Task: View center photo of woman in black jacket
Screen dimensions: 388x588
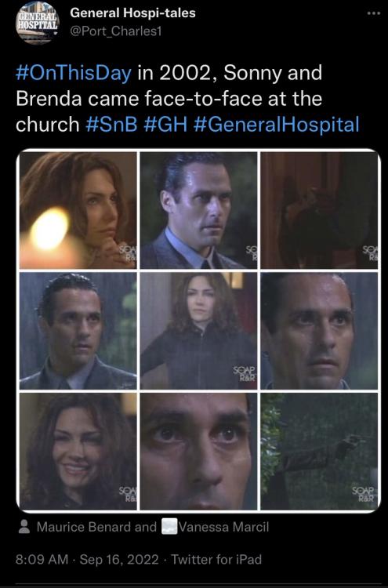Action: (198, 331)
